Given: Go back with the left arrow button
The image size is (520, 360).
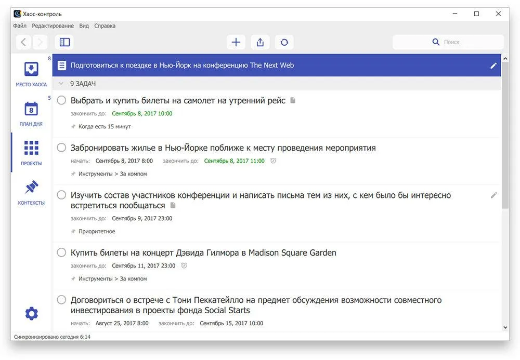Looking at the screenshot, I should coord(23,42).
